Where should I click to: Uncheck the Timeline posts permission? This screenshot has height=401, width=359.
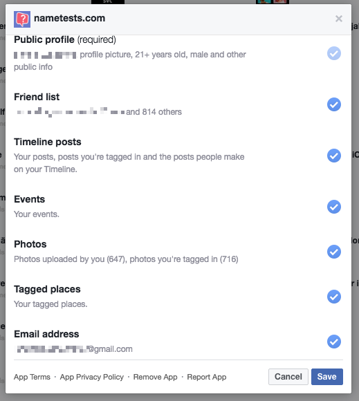point(334,156)
